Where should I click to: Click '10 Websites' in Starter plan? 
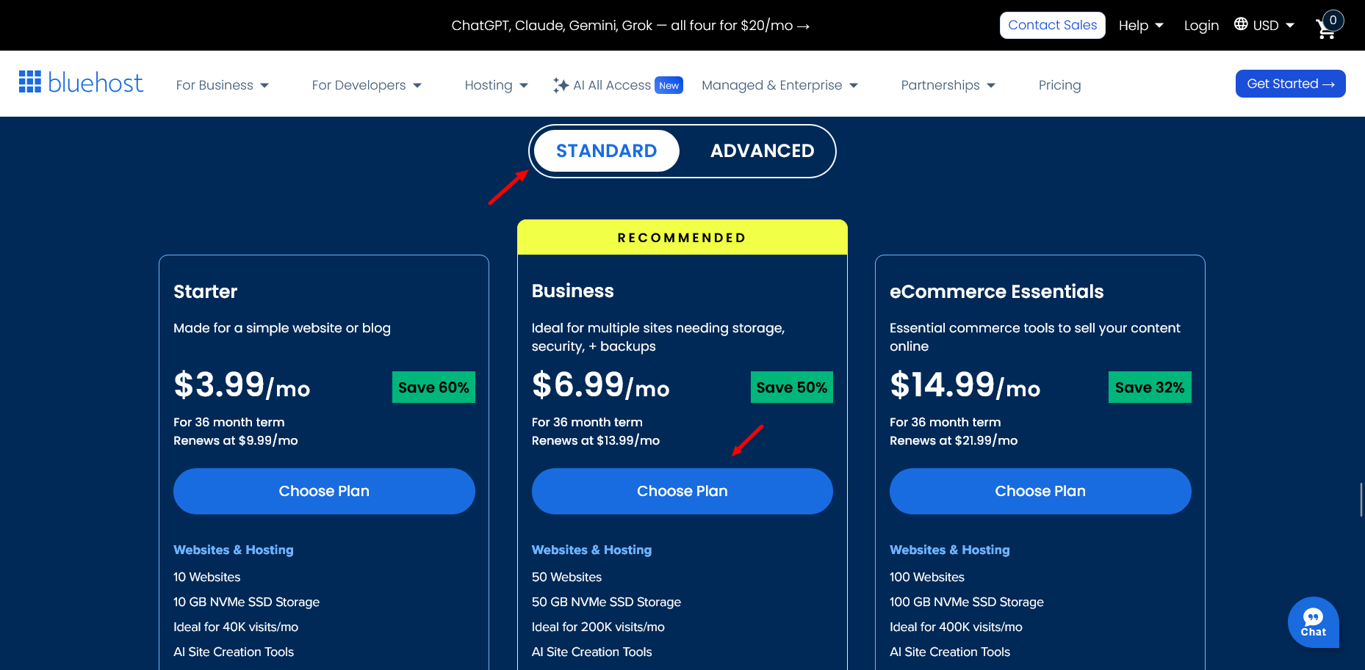pos(206,577)
